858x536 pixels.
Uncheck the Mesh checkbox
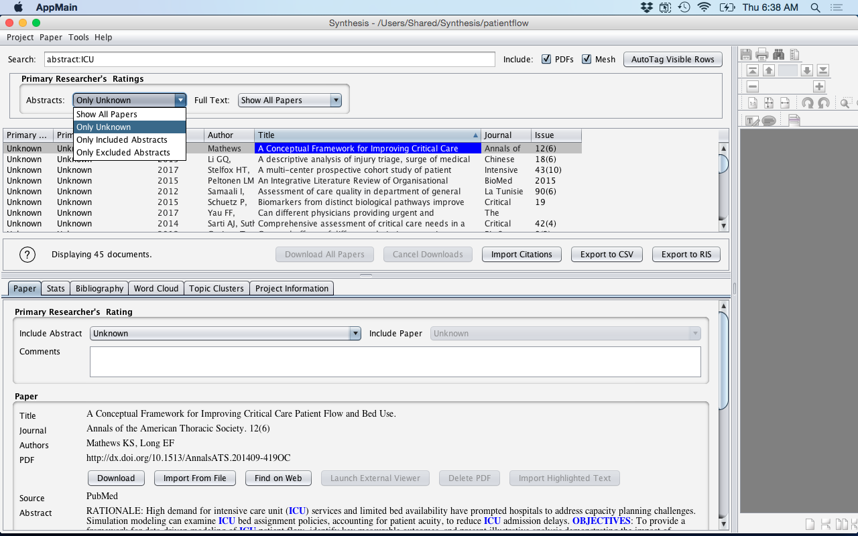[x=587, y=59]
